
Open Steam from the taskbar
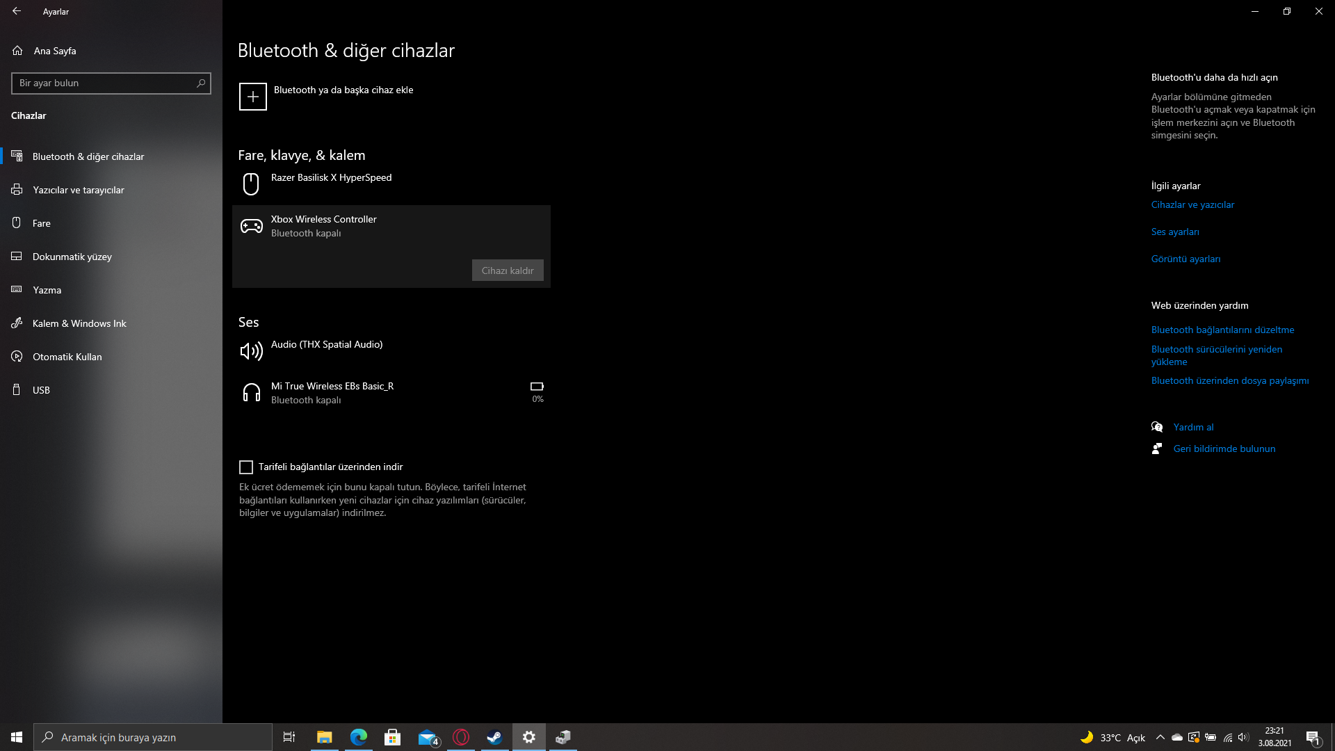(494, 737)
